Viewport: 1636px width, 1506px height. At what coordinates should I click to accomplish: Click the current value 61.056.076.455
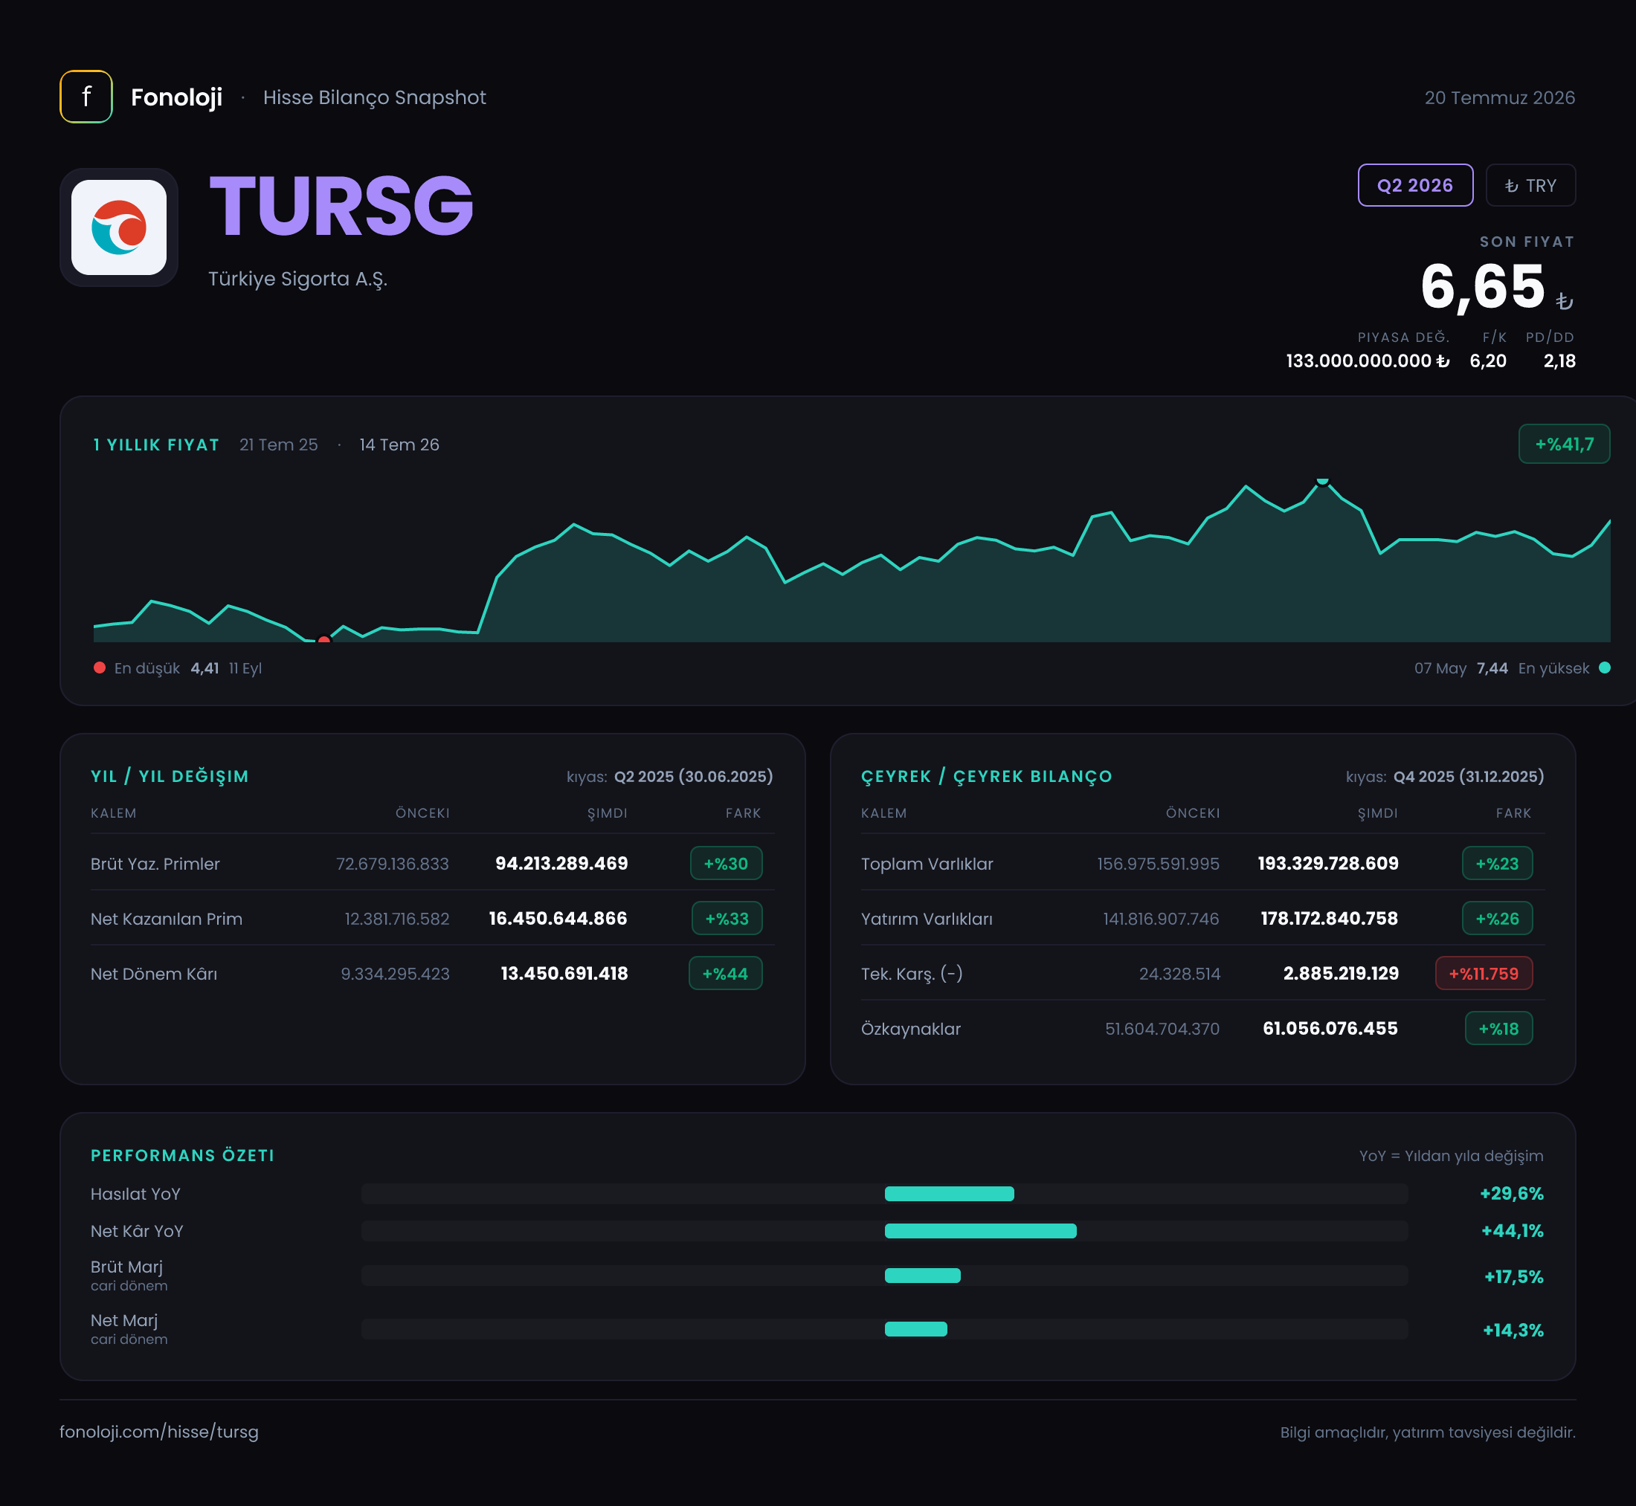1330,1029
